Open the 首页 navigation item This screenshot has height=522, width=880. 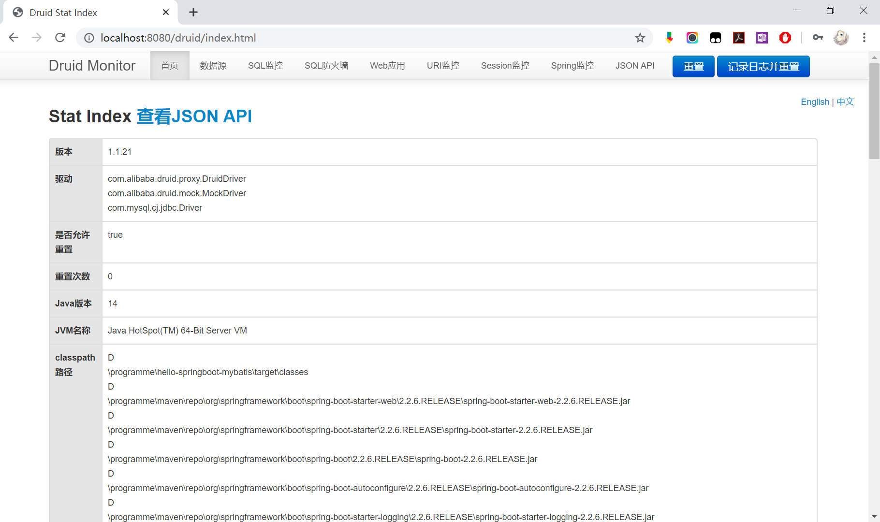point(170,66)
